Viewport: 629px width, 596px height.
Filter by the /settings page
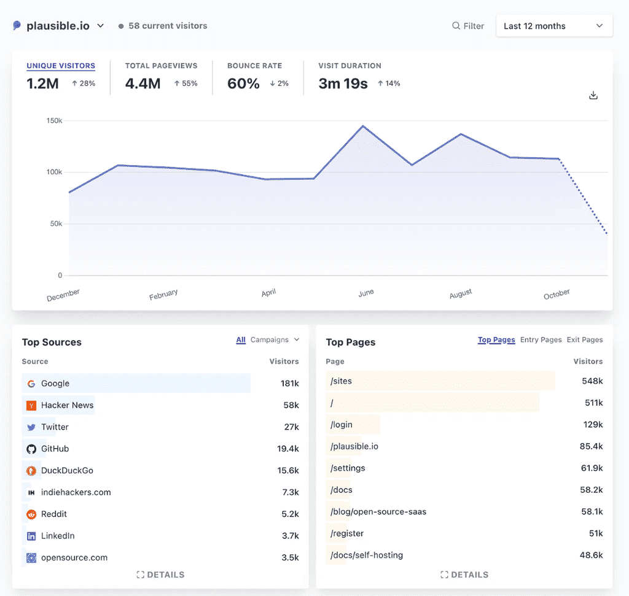pos(348,468)
